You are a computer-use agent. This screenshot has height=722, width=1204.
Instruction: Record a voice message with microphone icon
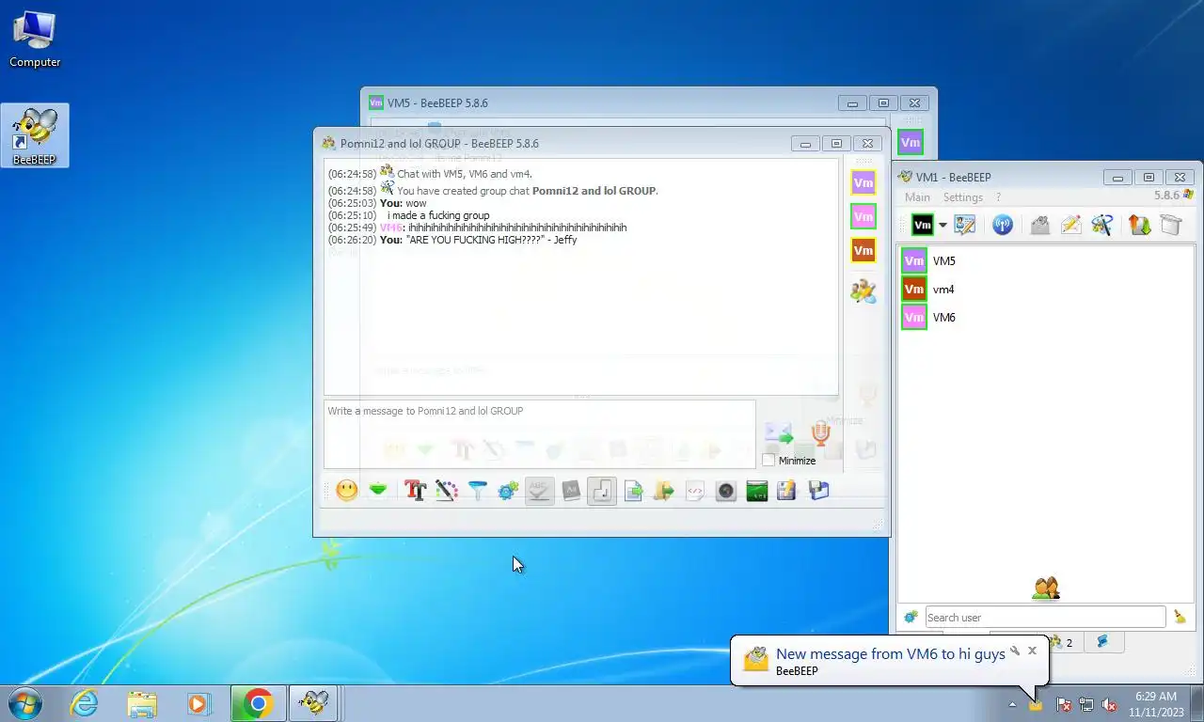[820, 433]
